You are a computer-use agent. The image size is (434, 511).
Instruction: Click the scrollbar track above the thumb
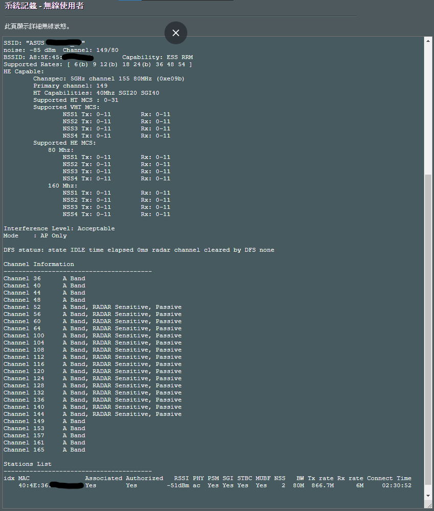[428, 102]
